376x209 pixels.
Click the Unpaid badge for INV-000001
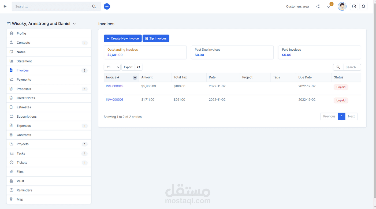(341, 100)
